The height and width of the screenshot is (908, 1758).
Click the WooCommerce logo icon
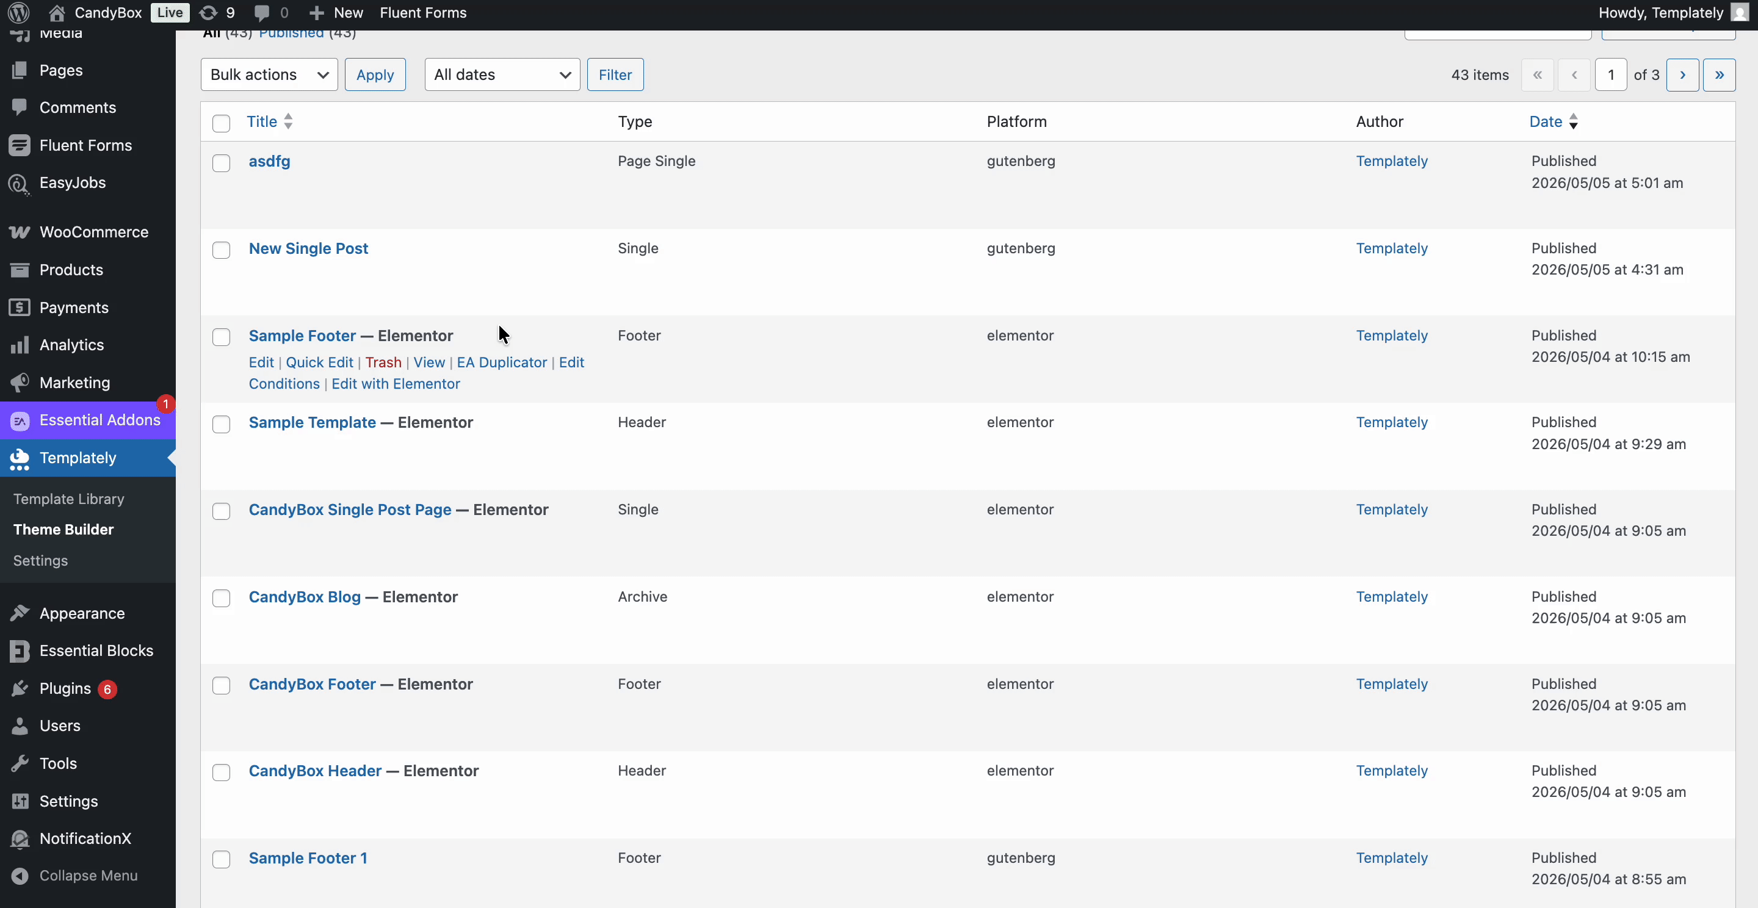(20, 232)
